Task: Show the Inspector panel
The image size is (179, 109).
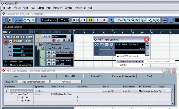Action: (x=16, y=20)
